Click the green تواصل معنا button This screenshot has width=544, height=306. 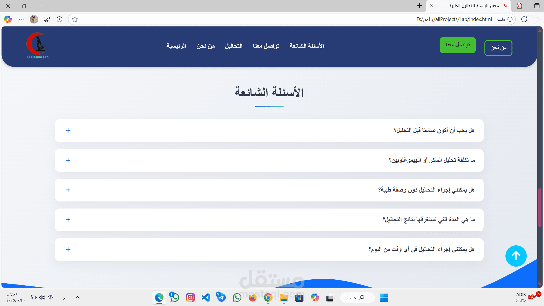point(458,45)
